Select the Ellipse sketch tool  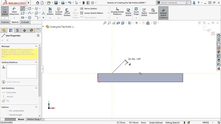[36, 13]
